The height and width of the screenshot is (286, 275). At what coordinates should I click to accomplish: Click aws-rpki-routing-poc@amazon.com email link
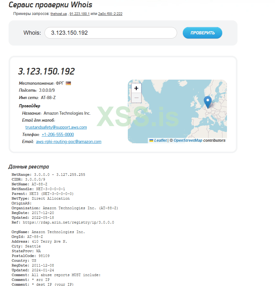tap(69, 142)
